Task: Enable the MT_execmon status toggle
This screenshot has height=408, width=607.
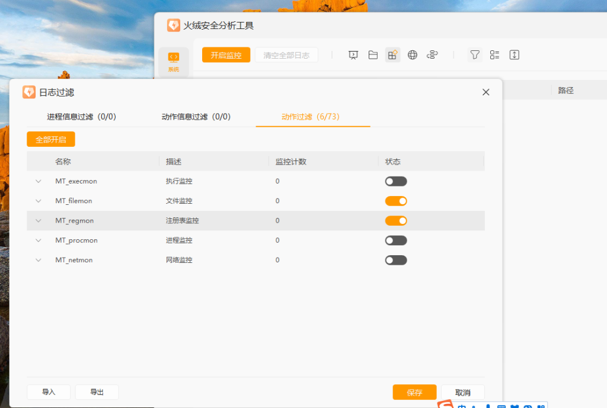Action: click(395, 181)
